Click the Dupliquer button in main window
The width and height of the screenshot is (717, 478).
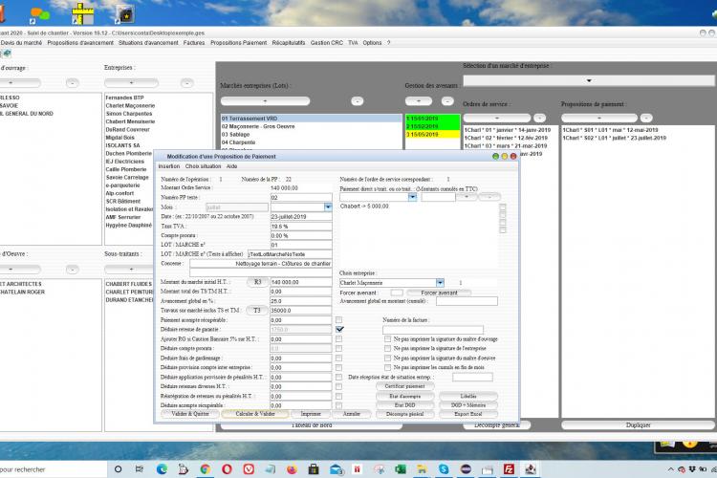pyautogui.click(x=638, y=425)
